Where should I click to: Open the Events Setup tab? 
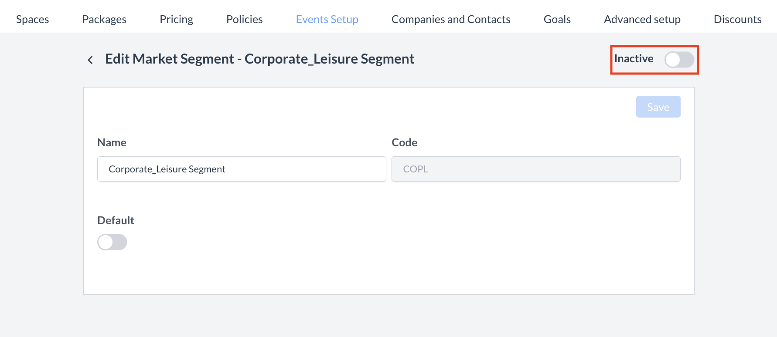point(327,19)
